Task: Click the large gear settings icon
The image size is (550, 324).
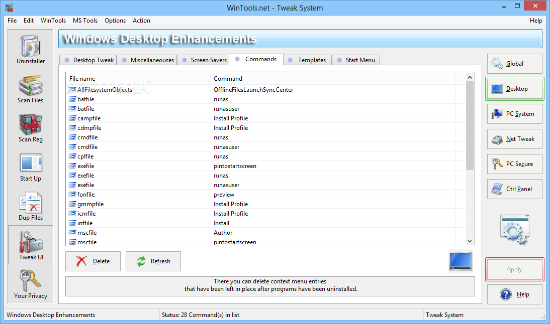Action: (515, 230)
